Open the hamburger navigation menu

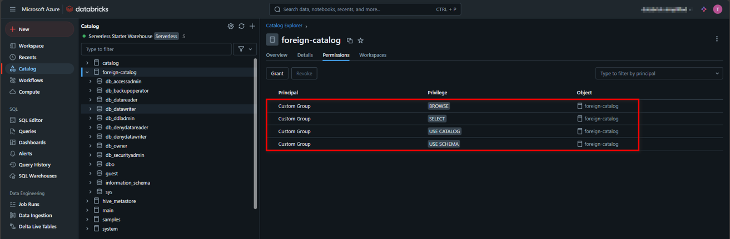coord(12,9)
